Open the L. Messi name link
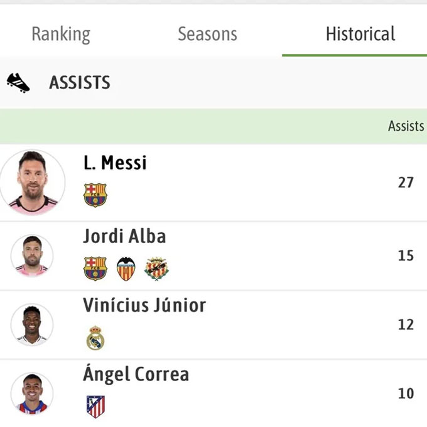 (115, 163)
